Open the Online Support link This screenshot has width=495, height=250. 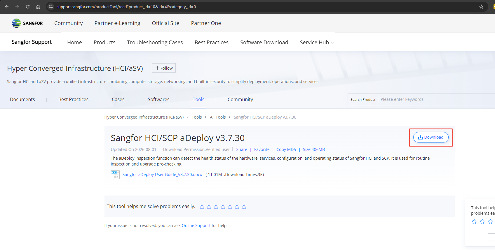coord(196,226)
